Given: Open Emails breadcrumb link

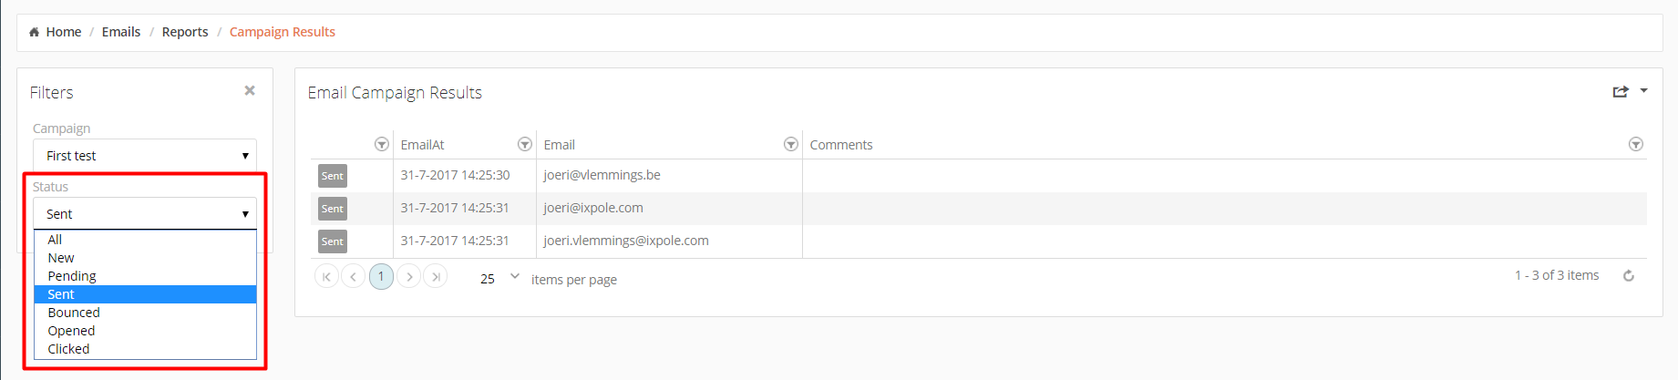Looking at the screenshot, I should 121,32.
